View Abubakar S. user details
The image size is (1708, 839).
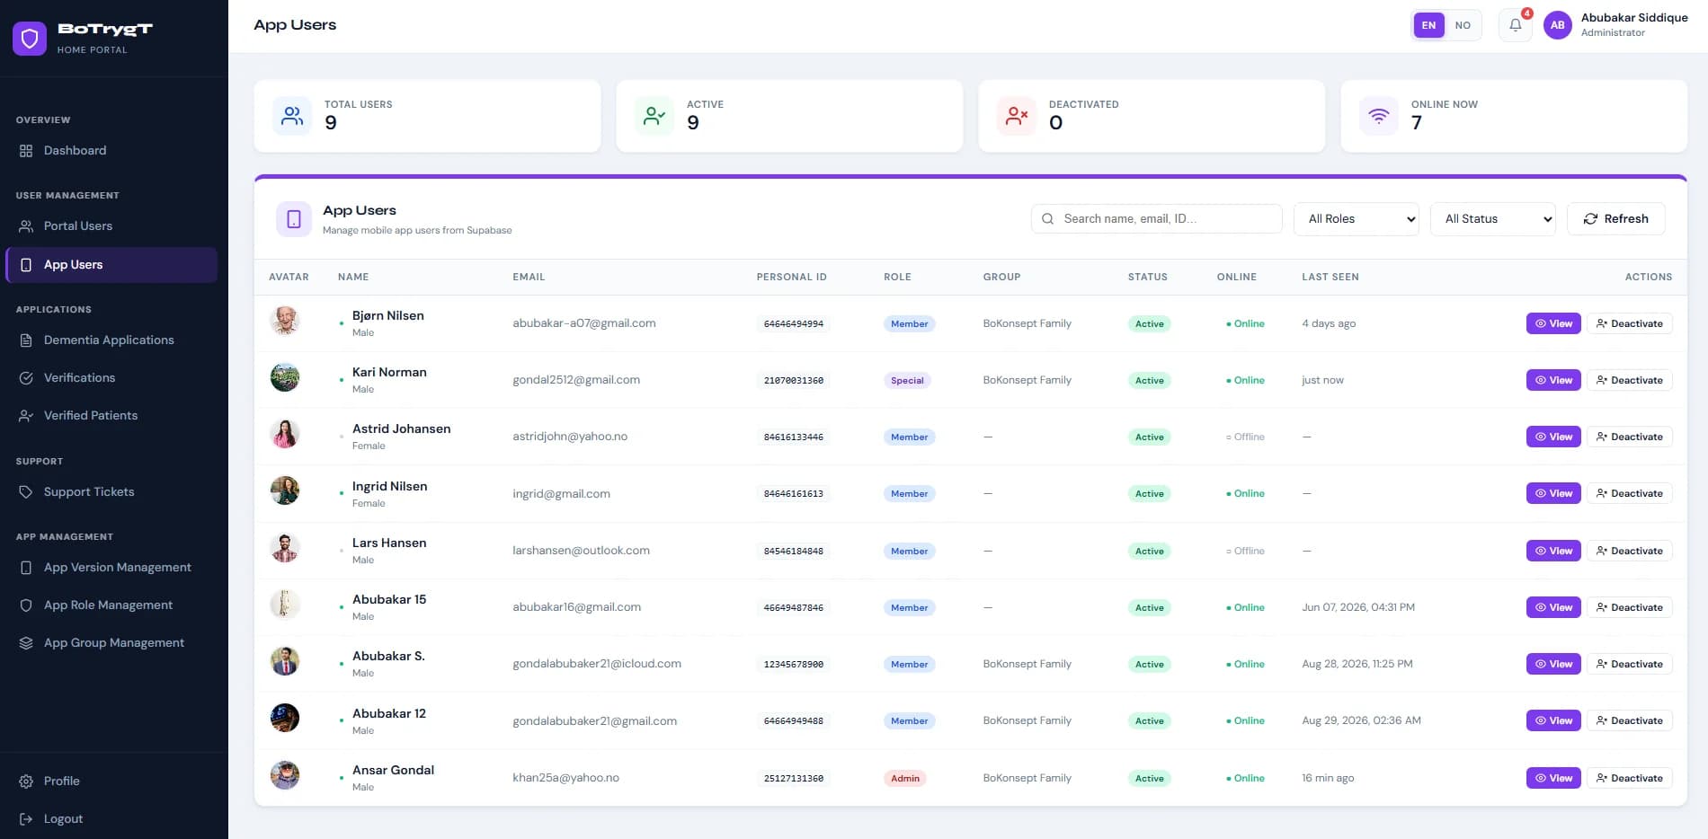click(1553, 664)
